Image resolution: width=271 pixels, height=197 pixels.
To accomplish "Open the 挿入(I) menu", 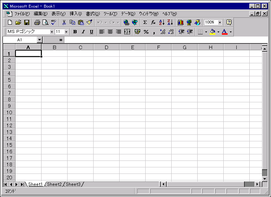I will coord(76,14).
